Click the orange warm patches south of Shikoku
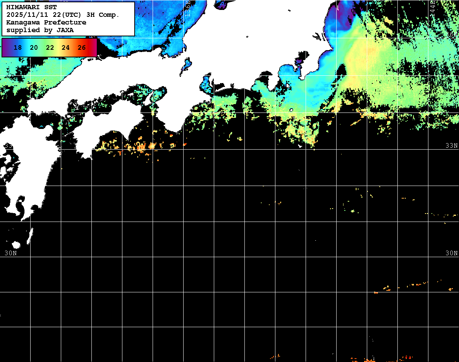459x362 pixels. (x=142, y=147)
